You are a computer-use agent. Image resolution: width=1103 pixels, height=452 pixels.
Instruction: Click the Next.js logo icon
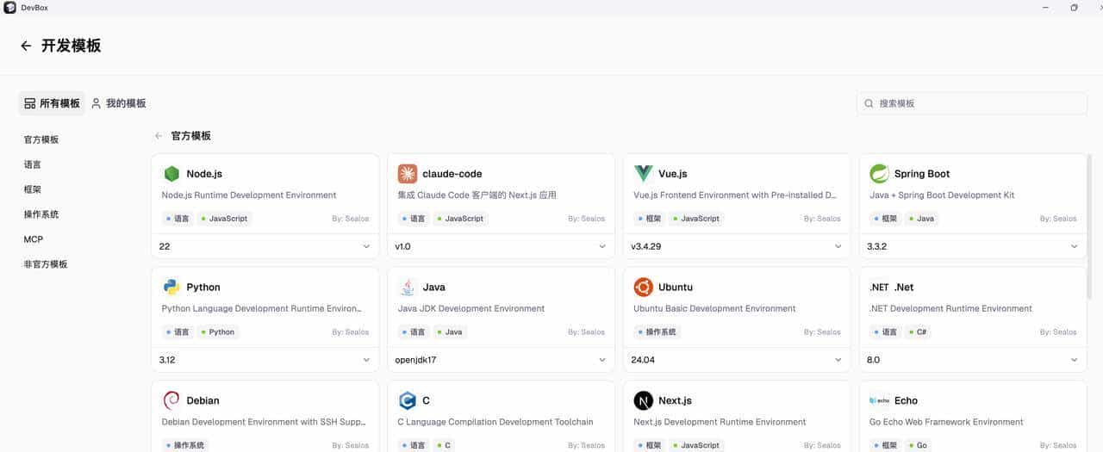click(x=643, y=400)
